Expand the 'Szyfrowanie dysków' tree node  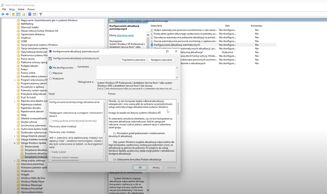tap(14, 129)
